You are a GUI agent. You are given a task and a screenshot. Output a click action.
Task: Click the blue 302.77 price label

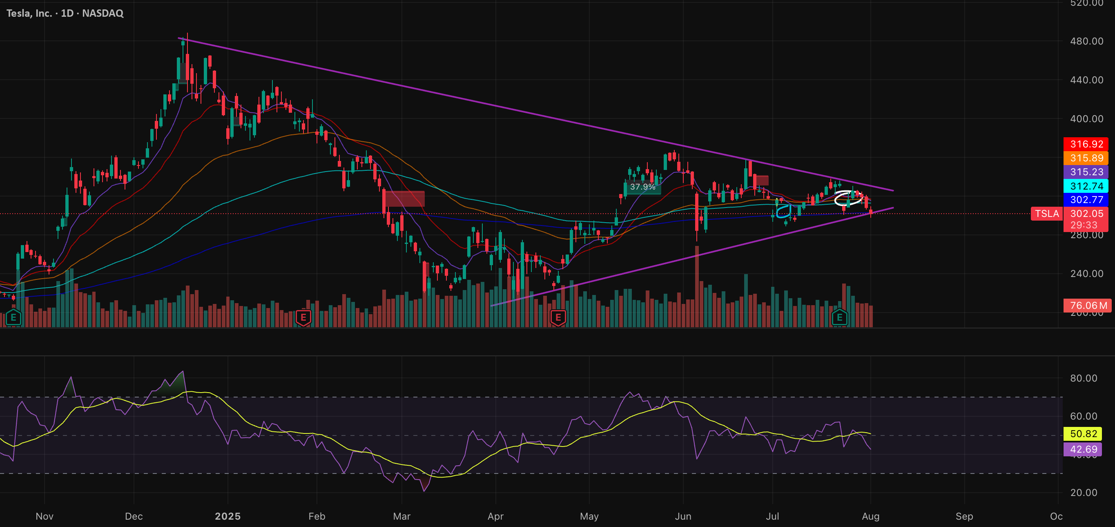tap(1086, 200)
